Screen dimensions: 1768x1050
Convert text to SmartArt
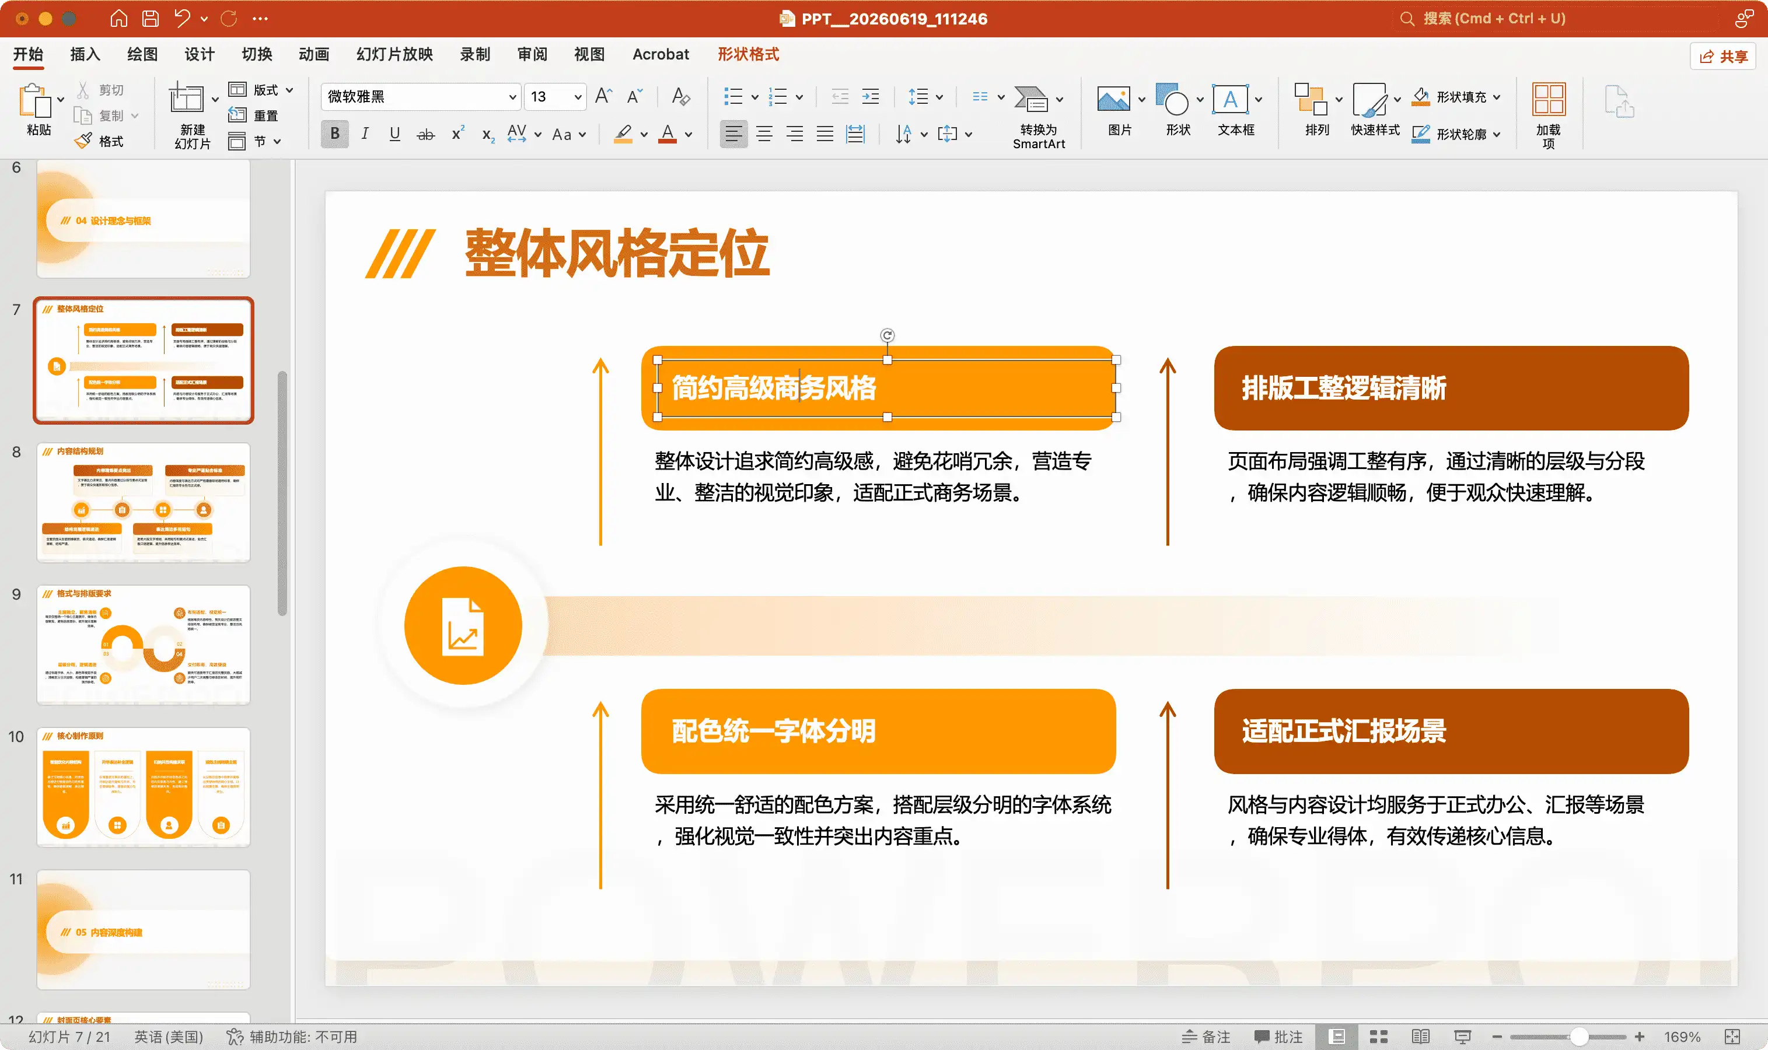click(x=1030, y=99)
